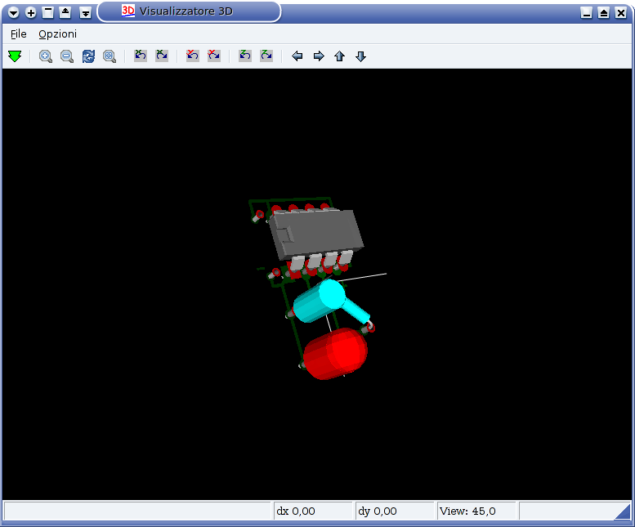Click the plus button in title bar
Screen dimensions: 635x527
point(31,12)
